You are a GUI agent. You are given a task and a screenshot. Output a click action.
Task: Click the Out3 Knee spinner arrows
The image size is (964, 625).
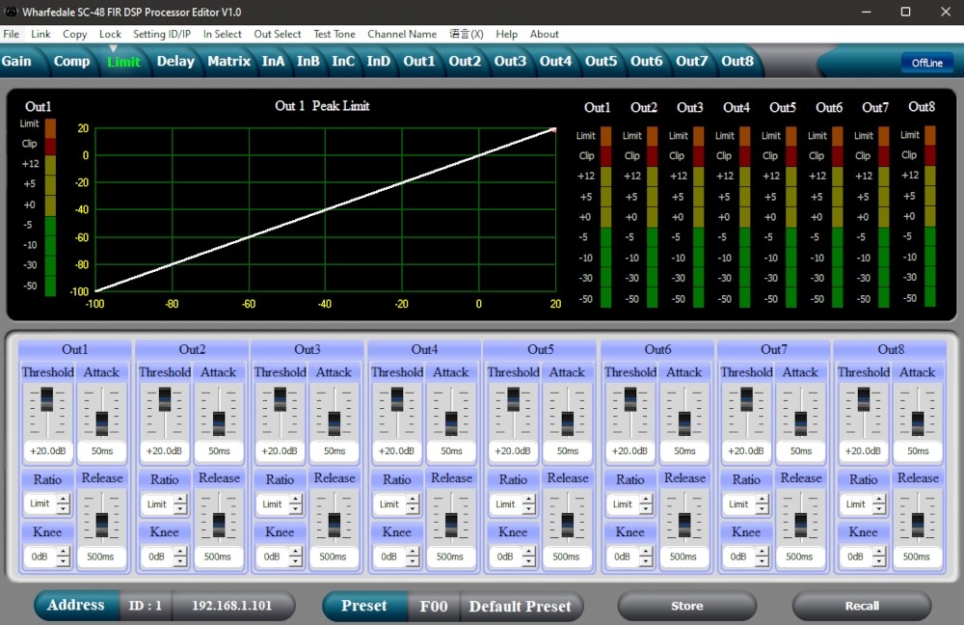[x=296, y=557]
